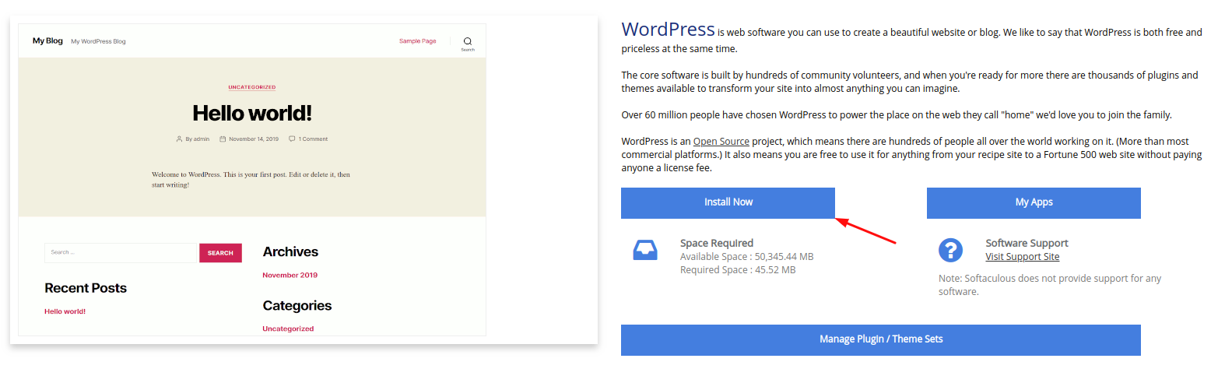
Task: Click the Available Space value text
Action: pyautogui.click(x=746, y=257)
